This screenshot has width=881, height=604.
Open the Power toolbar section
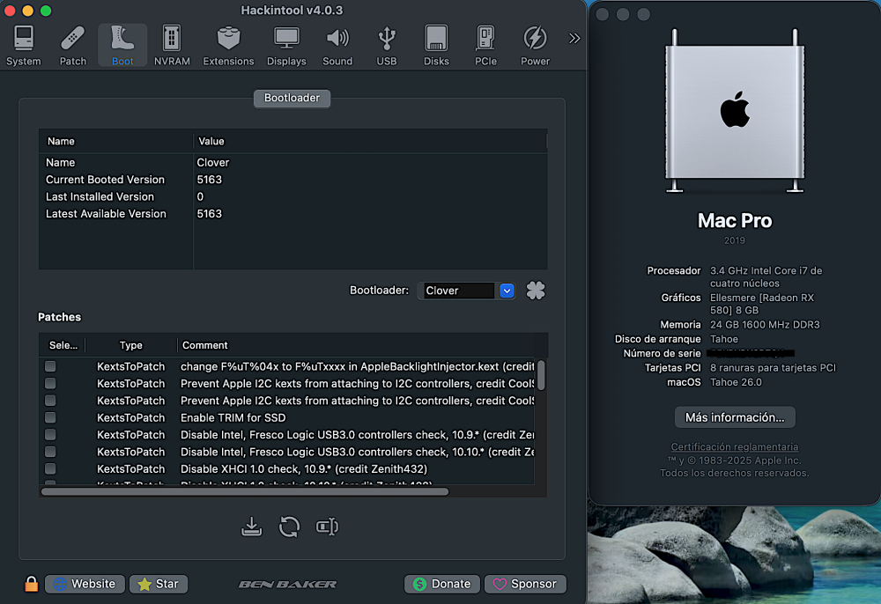pyautogui.click(x=535, y=46)
